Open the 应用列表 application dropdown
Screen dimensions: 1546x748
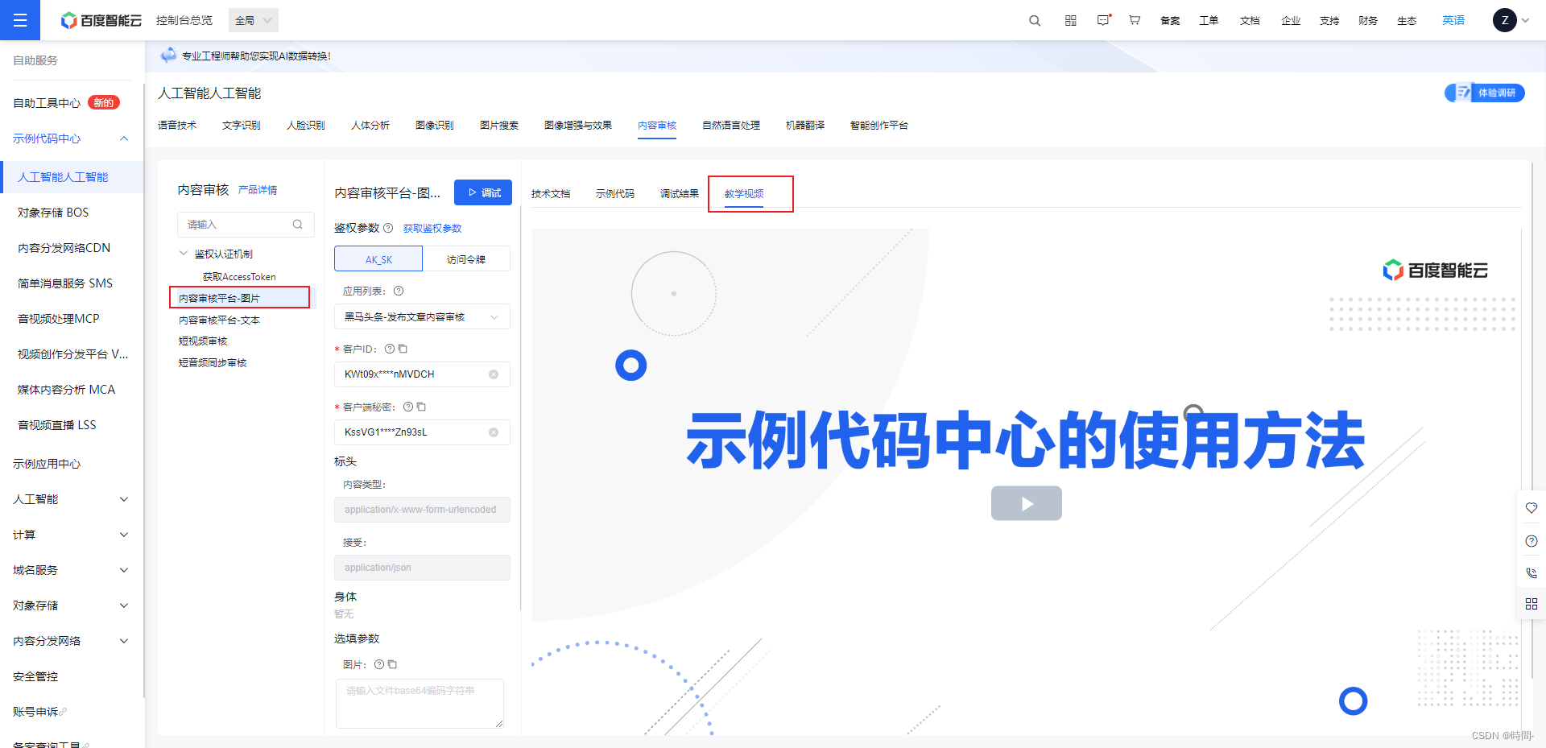pyautogui.click(x=422, y=316)
